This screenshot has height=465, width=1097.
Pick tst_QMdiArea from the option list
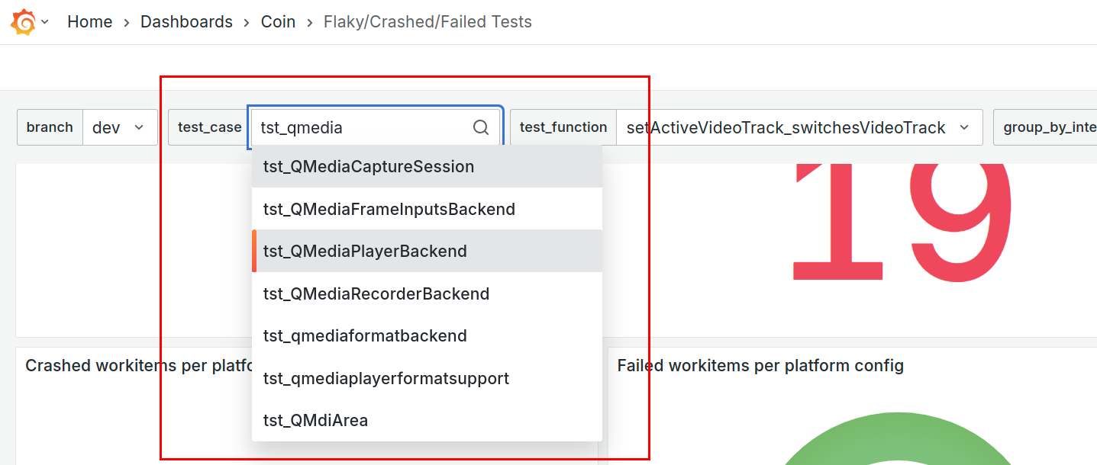(x=315, y=420)
